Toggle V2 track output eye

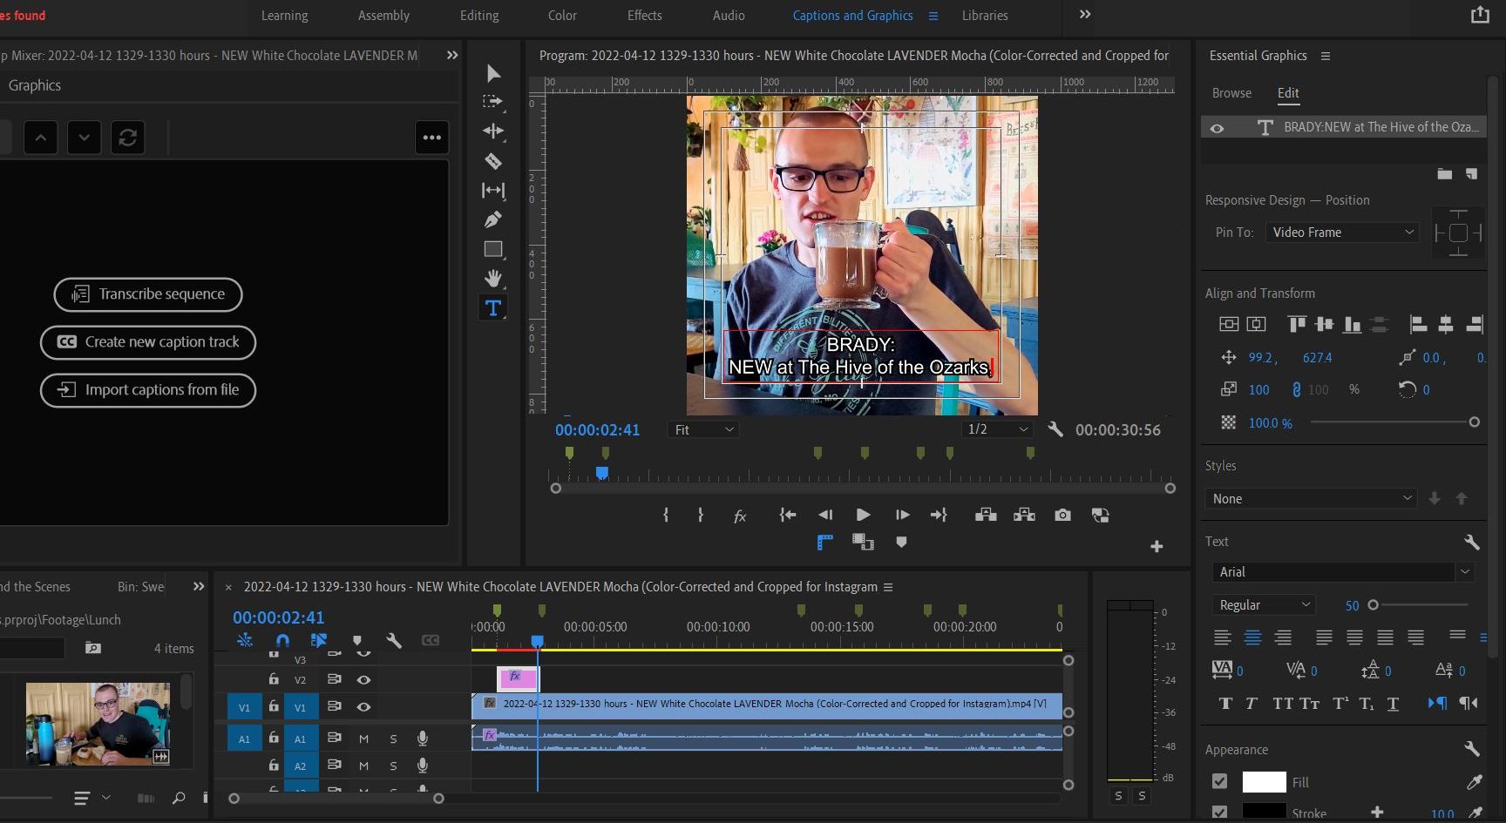point(363,679)
